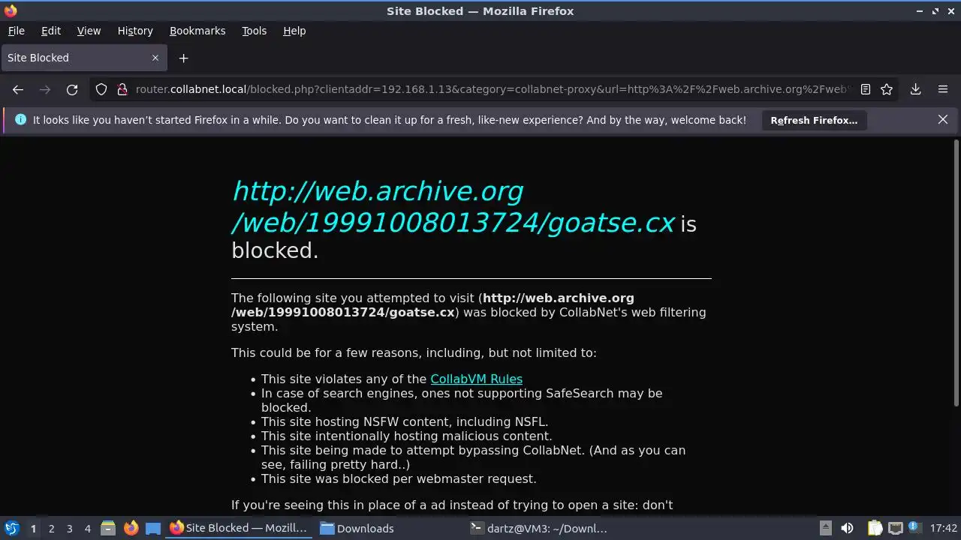Click the update notifier tray icon
This screenshot has height=540, width=961.
tap(914, 528)
